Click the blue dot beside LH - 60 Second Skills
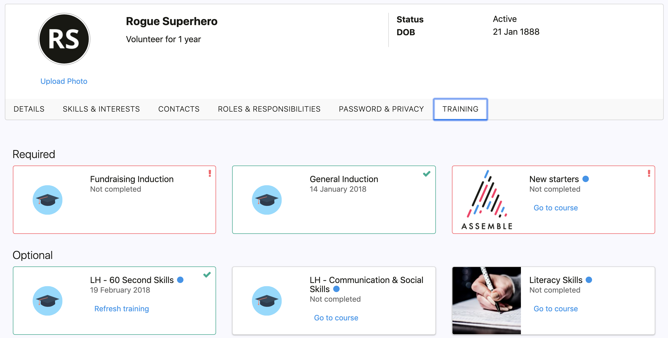668x338 pixels. point(180,280)
